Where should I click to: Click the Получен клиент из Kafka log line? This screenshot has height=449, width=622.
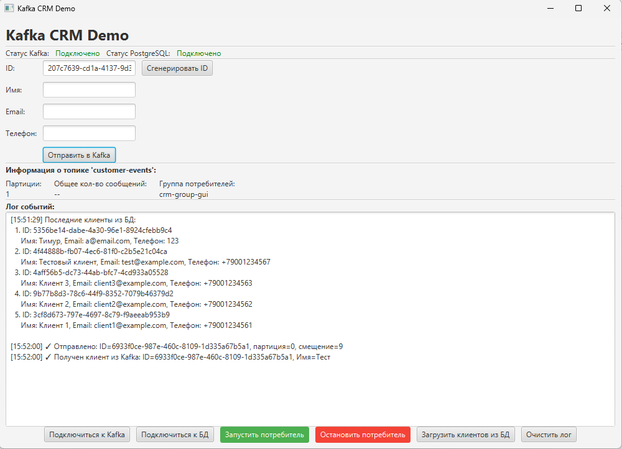click(170, 357)
